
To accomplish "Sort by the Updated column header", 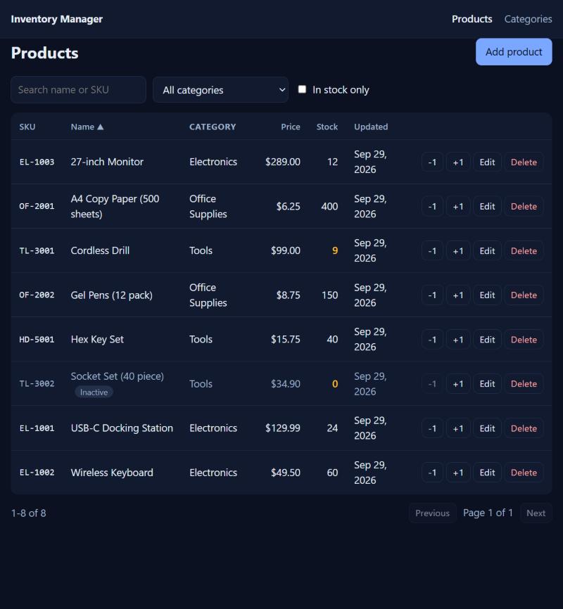I will 371,127.
